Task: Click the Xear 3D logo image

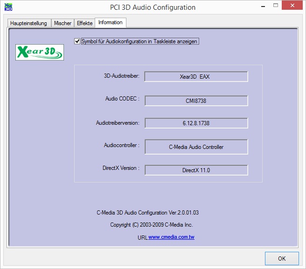Action: click(x=40, y=53)
